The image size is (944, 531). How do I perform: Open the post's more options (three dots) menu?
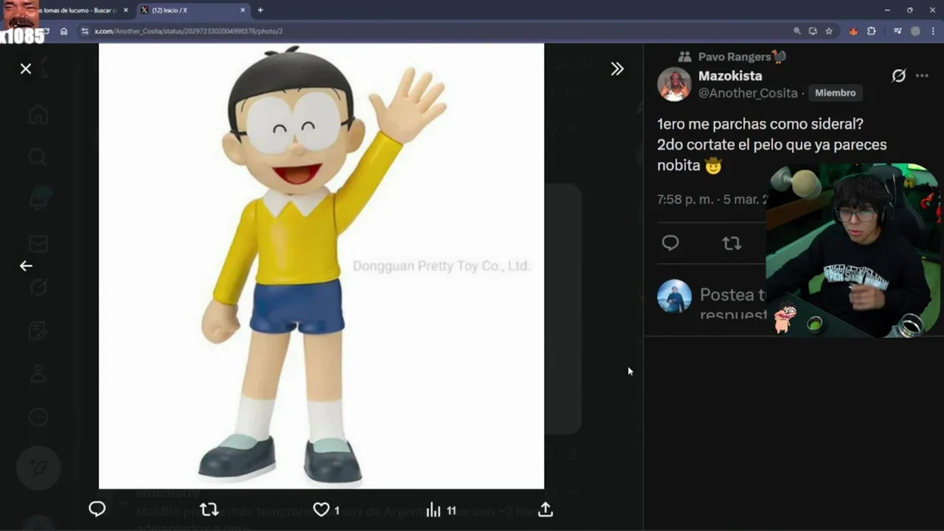(922, 75)
